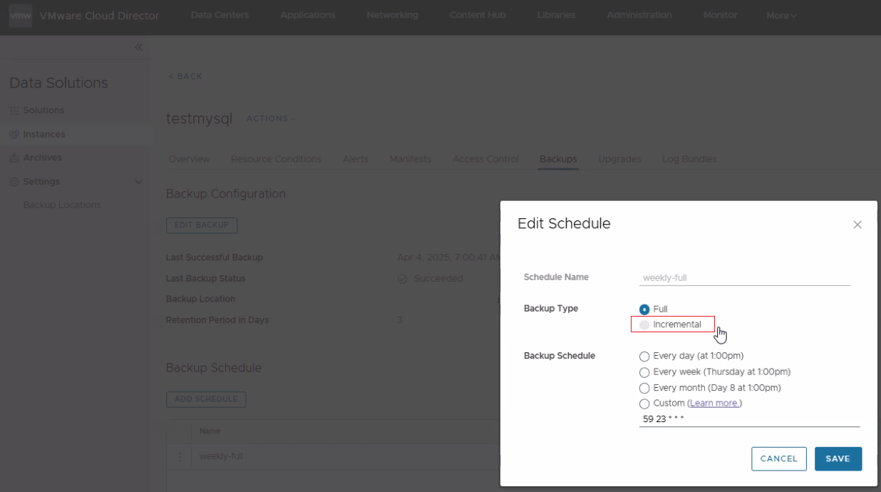This screenshot has width=881, height=492.
Task: Choose Every day at 1:00pm schedule
Action: (644, 357)
